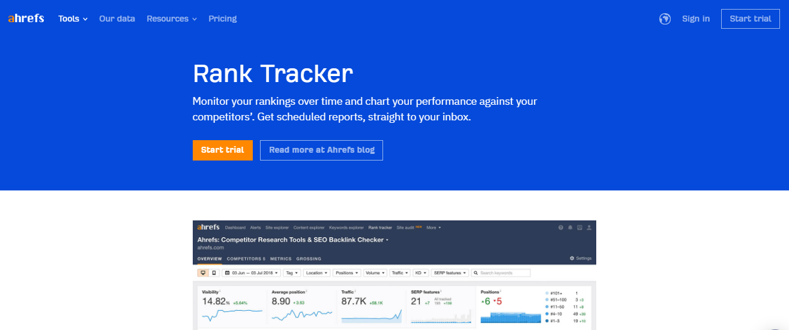Click the notifications bell icon
This screenshot has height=330, width=789.
point(570,228)
